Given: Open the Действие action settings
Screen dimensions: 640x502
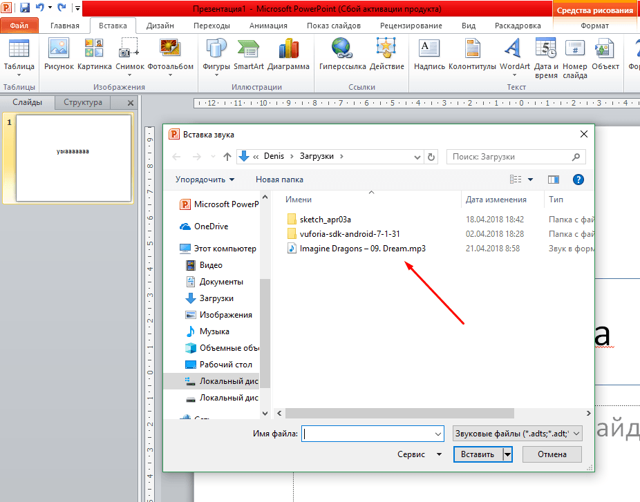Looking at the screenshot, I should pyautogui.click(x=386, y=55).
